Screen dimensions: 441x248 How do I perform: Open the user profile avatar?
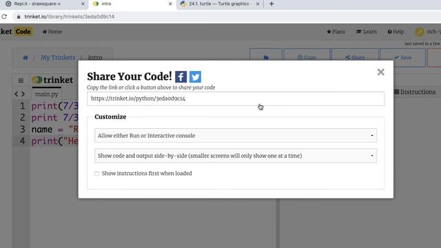pyautogui.click(x=420, y=32)
